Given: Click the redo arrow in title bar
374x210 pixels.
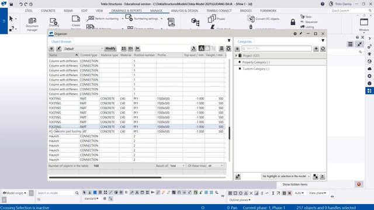Looking at the screenshot, I should coord(26,4).
